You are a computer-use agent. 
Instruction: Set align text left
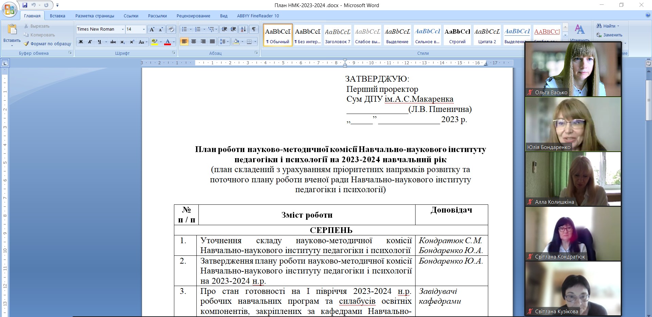click(x=184, y=41)
